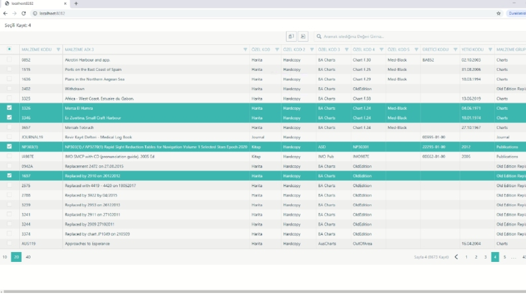This screenshot has width=526, height=295.
Task: Open filter for ÖZEL KOD 2 column
Action: (x=312, y=50)
